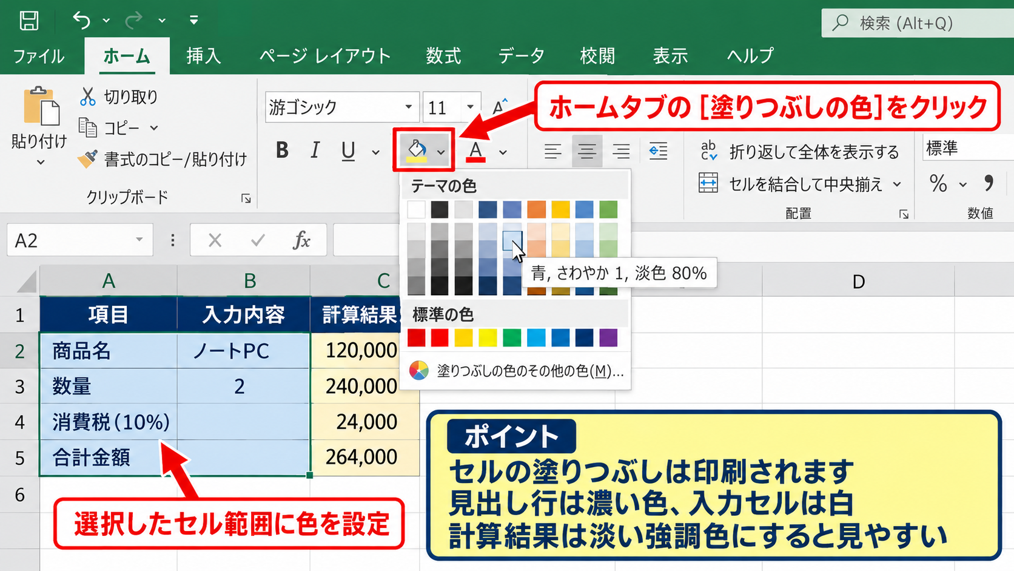The image size is (1014, 571).
Task: Click the increase indent icon
Action: click(x=658, y=151)
